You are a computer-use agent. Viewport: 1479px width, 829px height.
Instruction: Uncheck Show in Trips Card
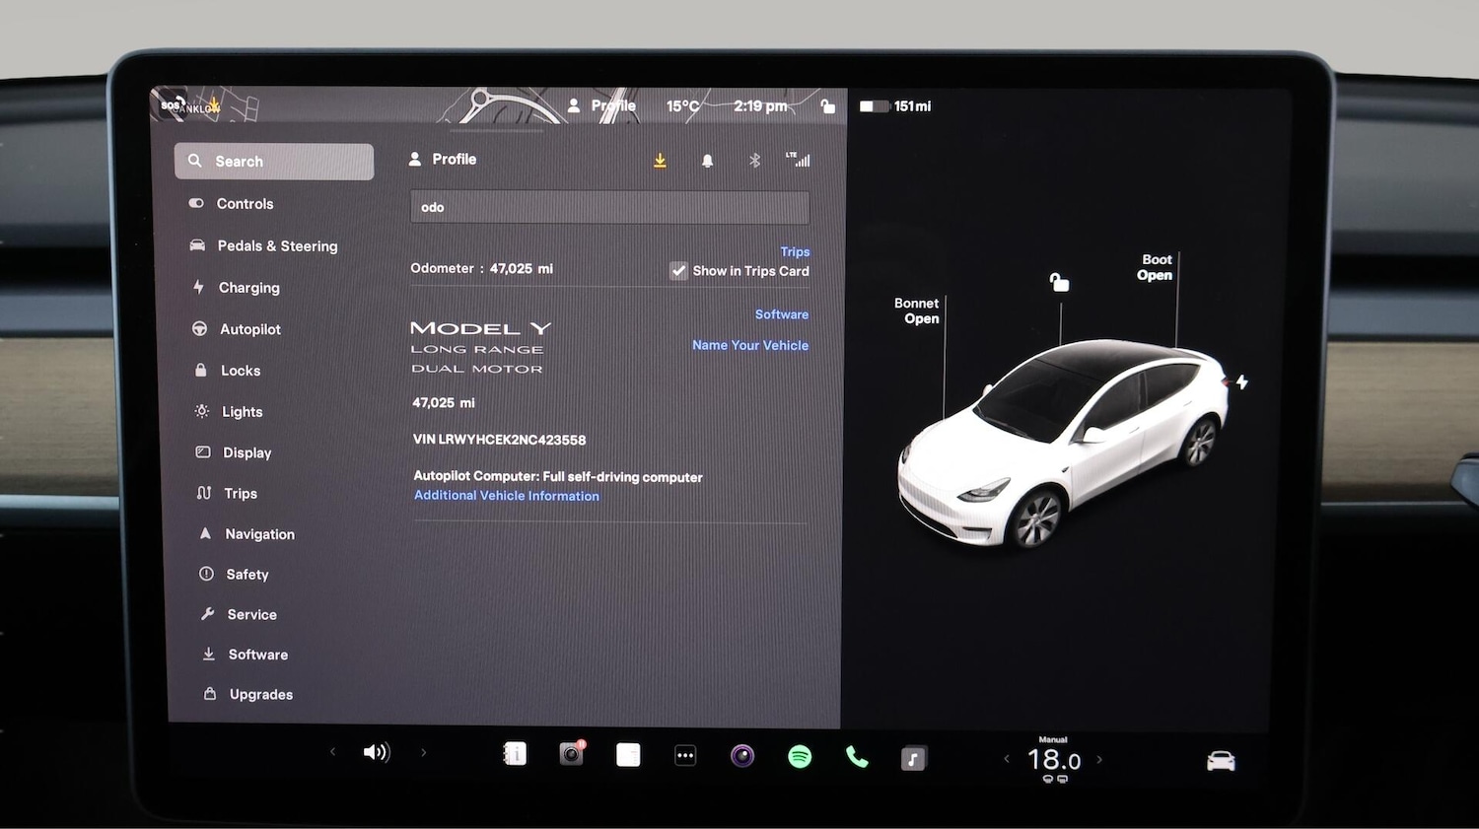pos(678,270)
